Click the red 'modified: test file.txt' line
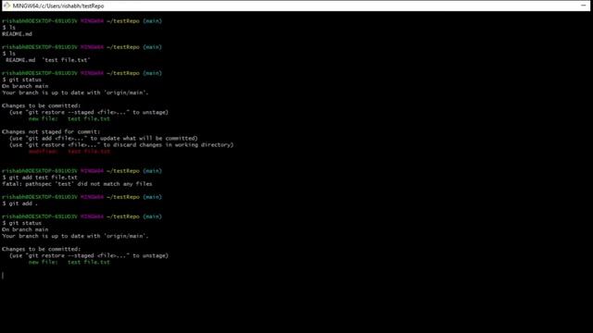593x333 pixels. [69, 152]
